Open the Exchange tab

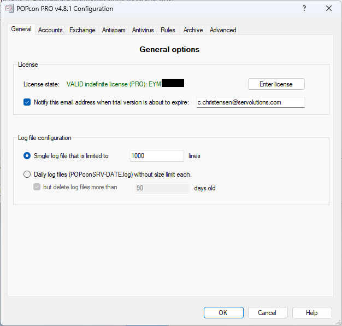click(x=82, y=30)
